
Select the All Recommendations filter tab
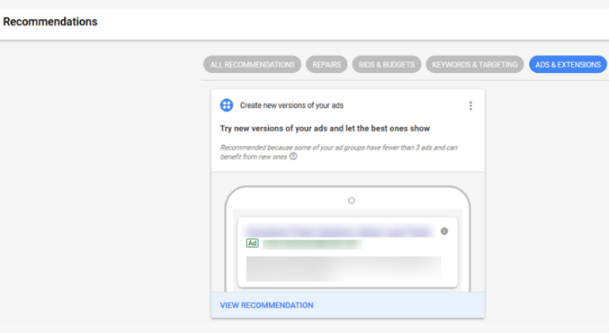[252, 64]
